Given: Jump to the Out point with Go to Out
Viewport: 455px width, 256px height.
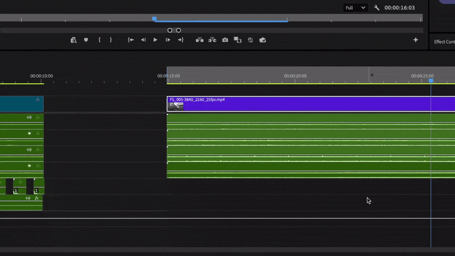Looking at the screenshot, I should 181,40.
